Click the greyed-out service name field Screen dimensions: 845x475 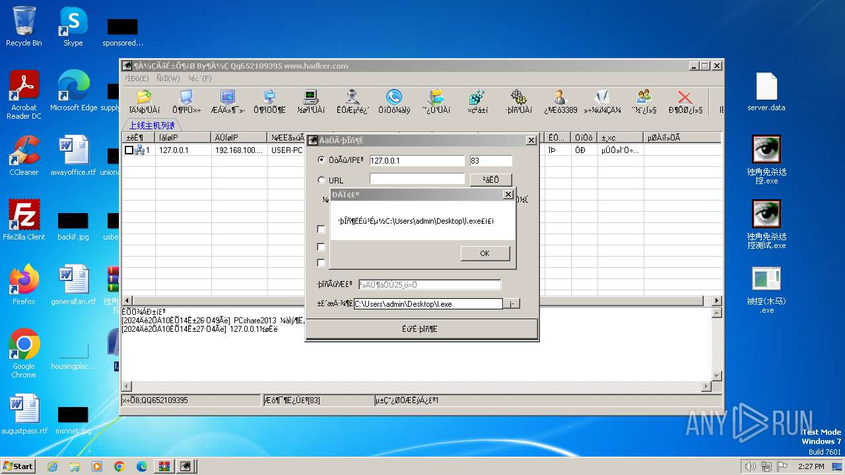tap(430, 285)
